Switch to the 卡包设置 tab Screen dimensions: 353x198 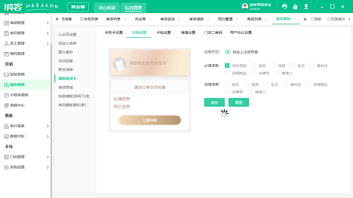[164, 32]
